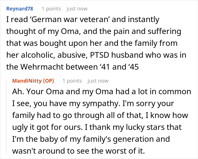Click the phrase "I'm the baby of my family's generation"
Viewport: 198px width, 159px height.
pos(91,139)
